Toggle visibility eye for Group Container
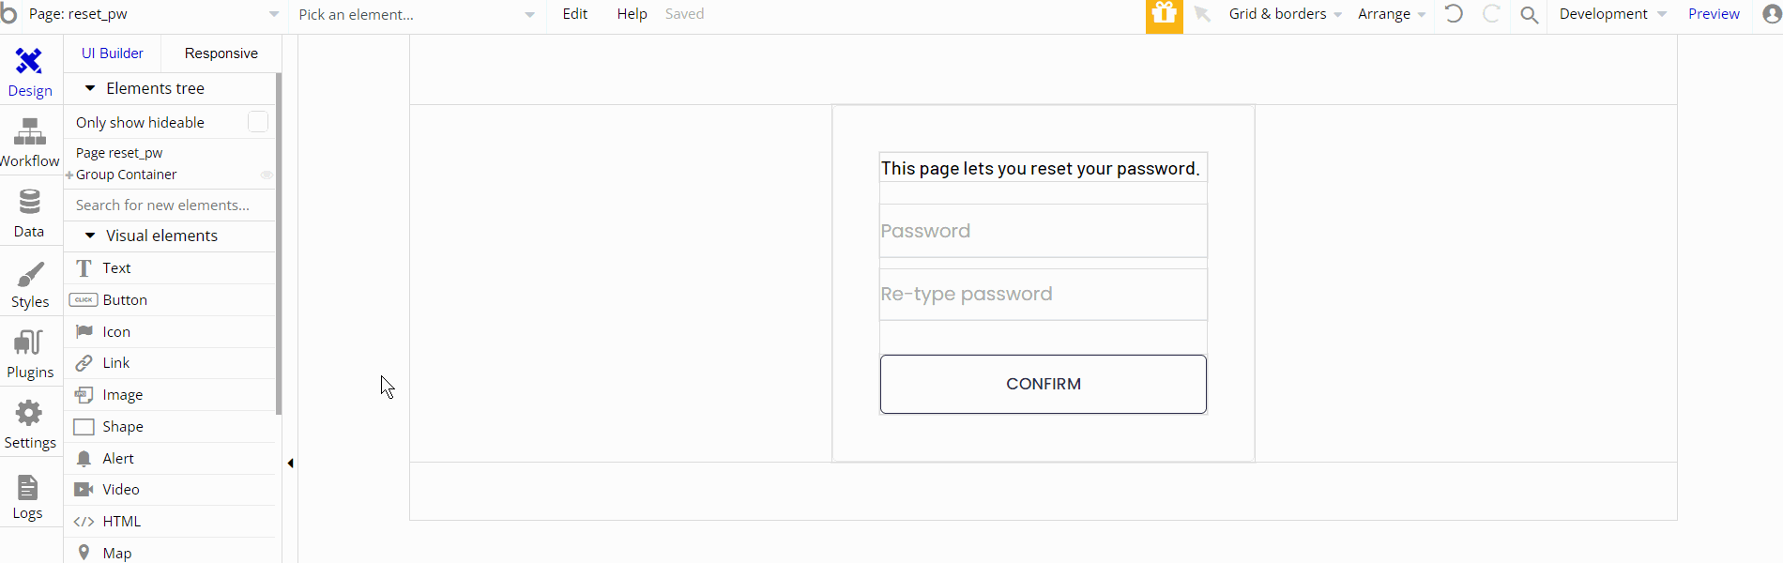The height and width of the screenshot is (563, 1783). (267, 175)
